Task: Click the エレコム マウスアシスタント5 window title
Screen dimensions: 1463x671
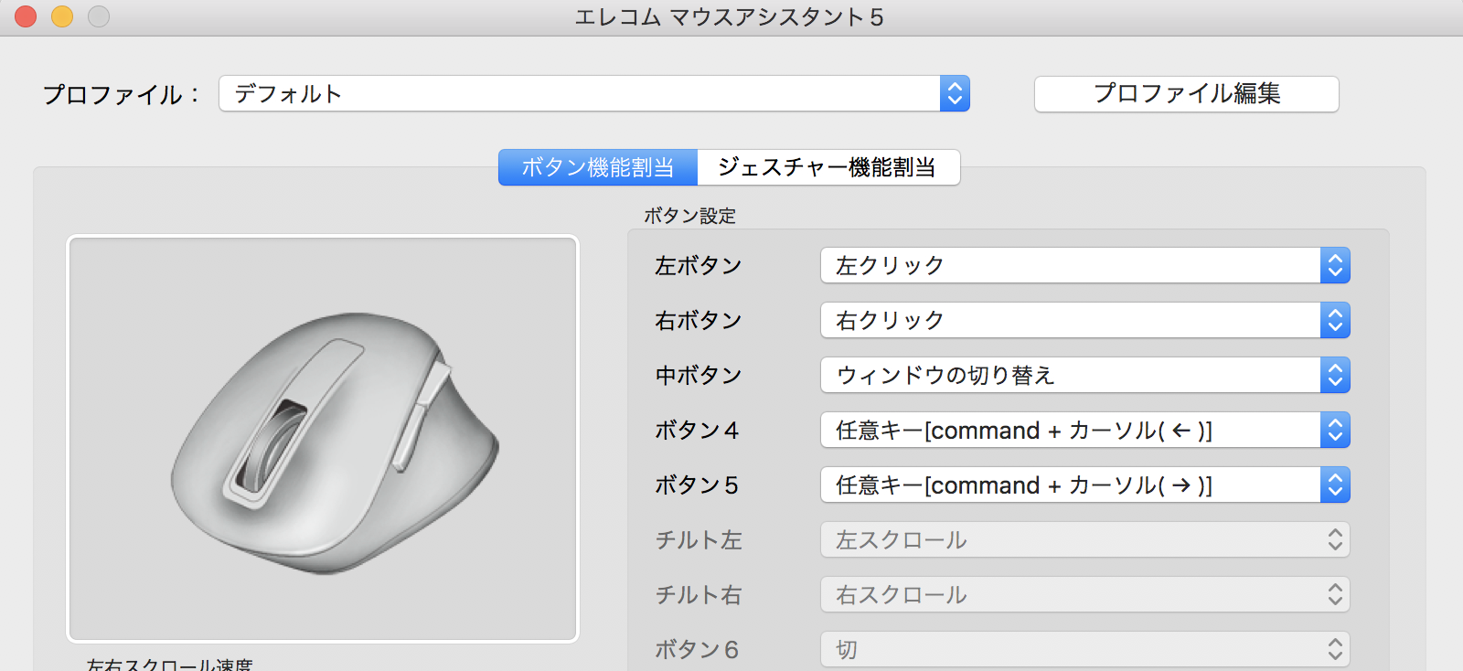Action: 730,17
